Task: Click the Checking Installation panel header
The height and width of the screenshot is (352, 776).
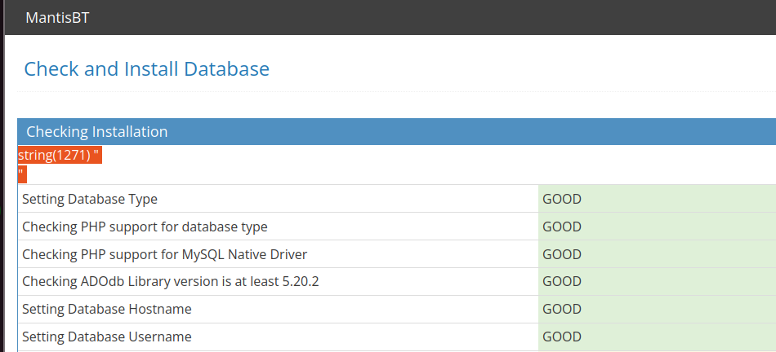Action: click(x=96, y=131)
